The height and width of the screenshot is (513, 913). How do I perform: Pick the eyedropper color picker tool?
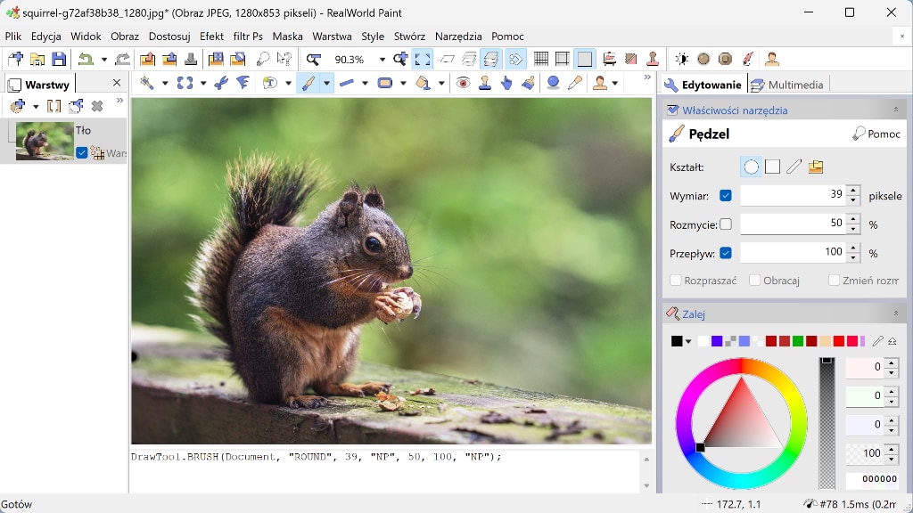coord(573,83)
